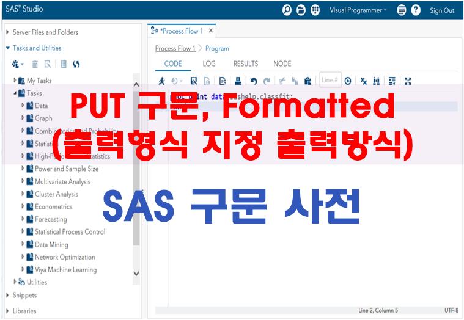Collapse the Tasks and Utilities section
Screen dimensions: 464x320
click(x=8, y=48)
